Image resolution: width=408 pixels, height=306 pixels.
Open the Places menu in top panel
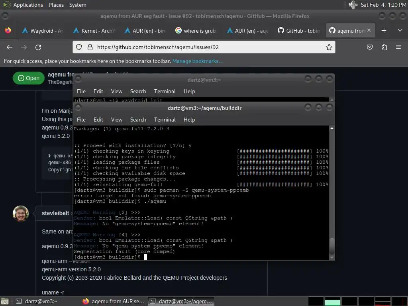pos(56,5)
